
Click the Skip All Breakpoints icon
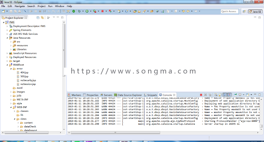(25, 11)
